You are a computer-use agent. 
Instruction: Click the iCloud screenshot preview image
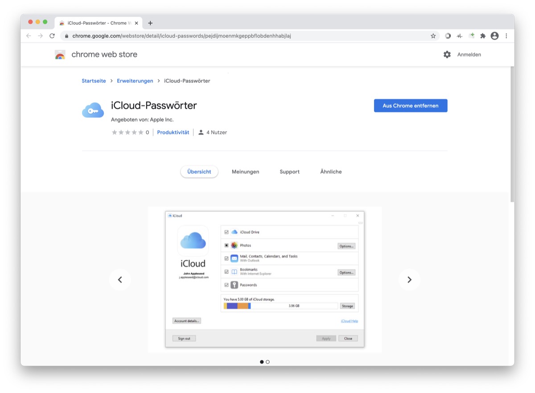click(265, 279)
